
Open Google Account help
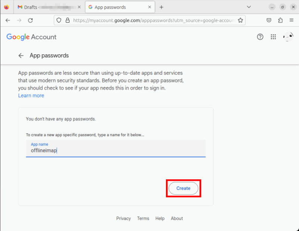point(260,37)
